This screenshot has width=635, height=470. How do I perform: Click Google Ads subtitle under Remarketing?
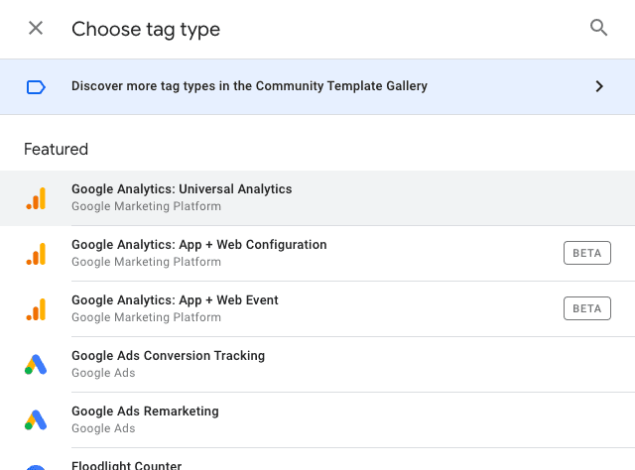point(103,428)
